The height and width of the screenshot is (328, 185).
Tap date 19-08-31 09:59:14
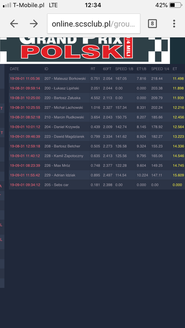pos(25,88)
